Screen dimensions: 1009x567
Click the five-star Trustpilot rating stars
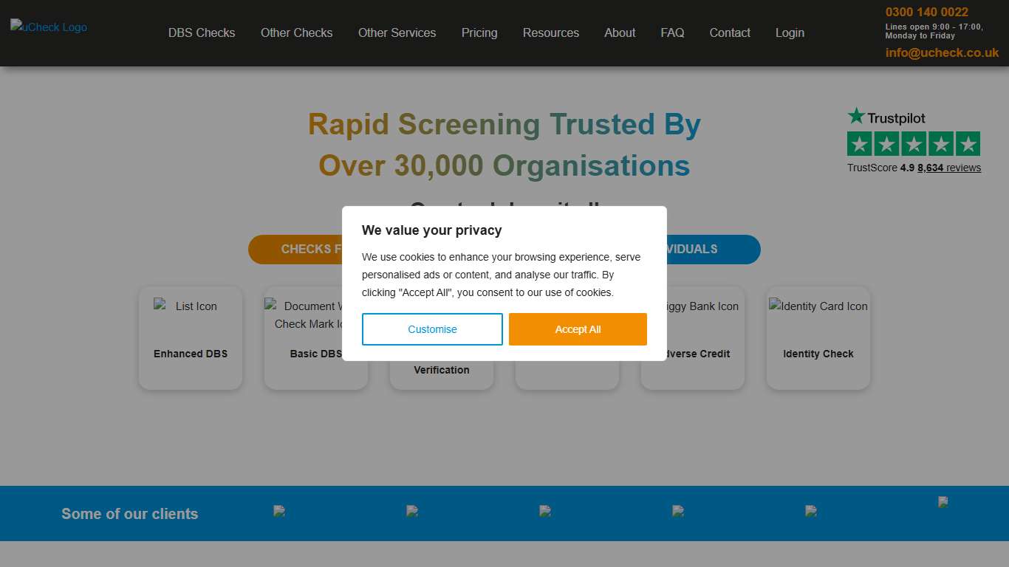click(914, 143)
